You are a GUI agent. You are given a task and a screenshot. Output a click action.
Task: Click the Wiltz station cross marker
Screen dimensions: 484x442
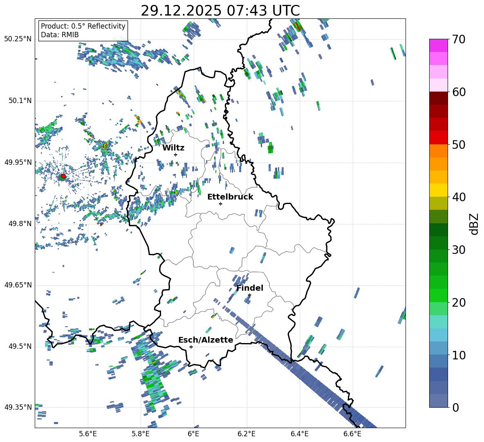176,155
